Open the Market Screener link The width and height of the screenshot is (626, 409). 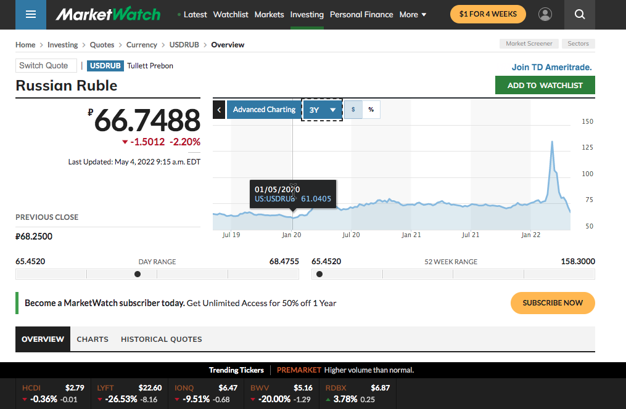(x=529, y=44)
